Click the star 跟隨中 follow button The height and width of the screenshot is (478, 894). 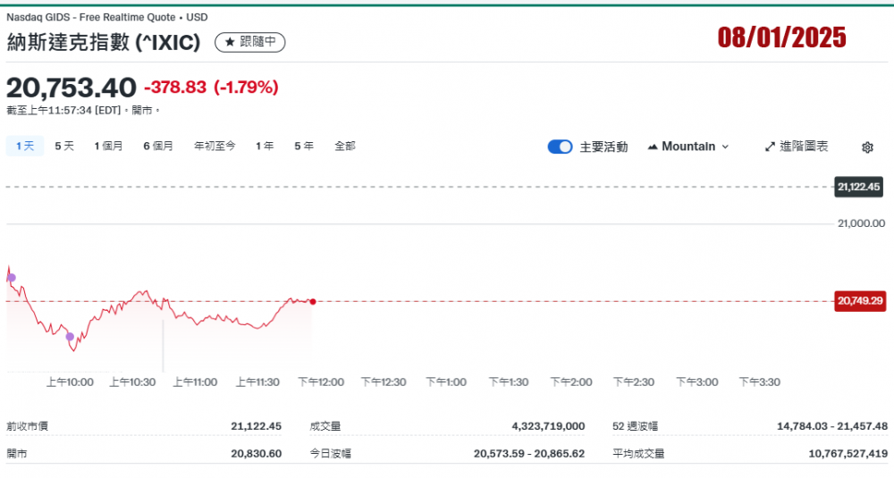coord(250,42)
